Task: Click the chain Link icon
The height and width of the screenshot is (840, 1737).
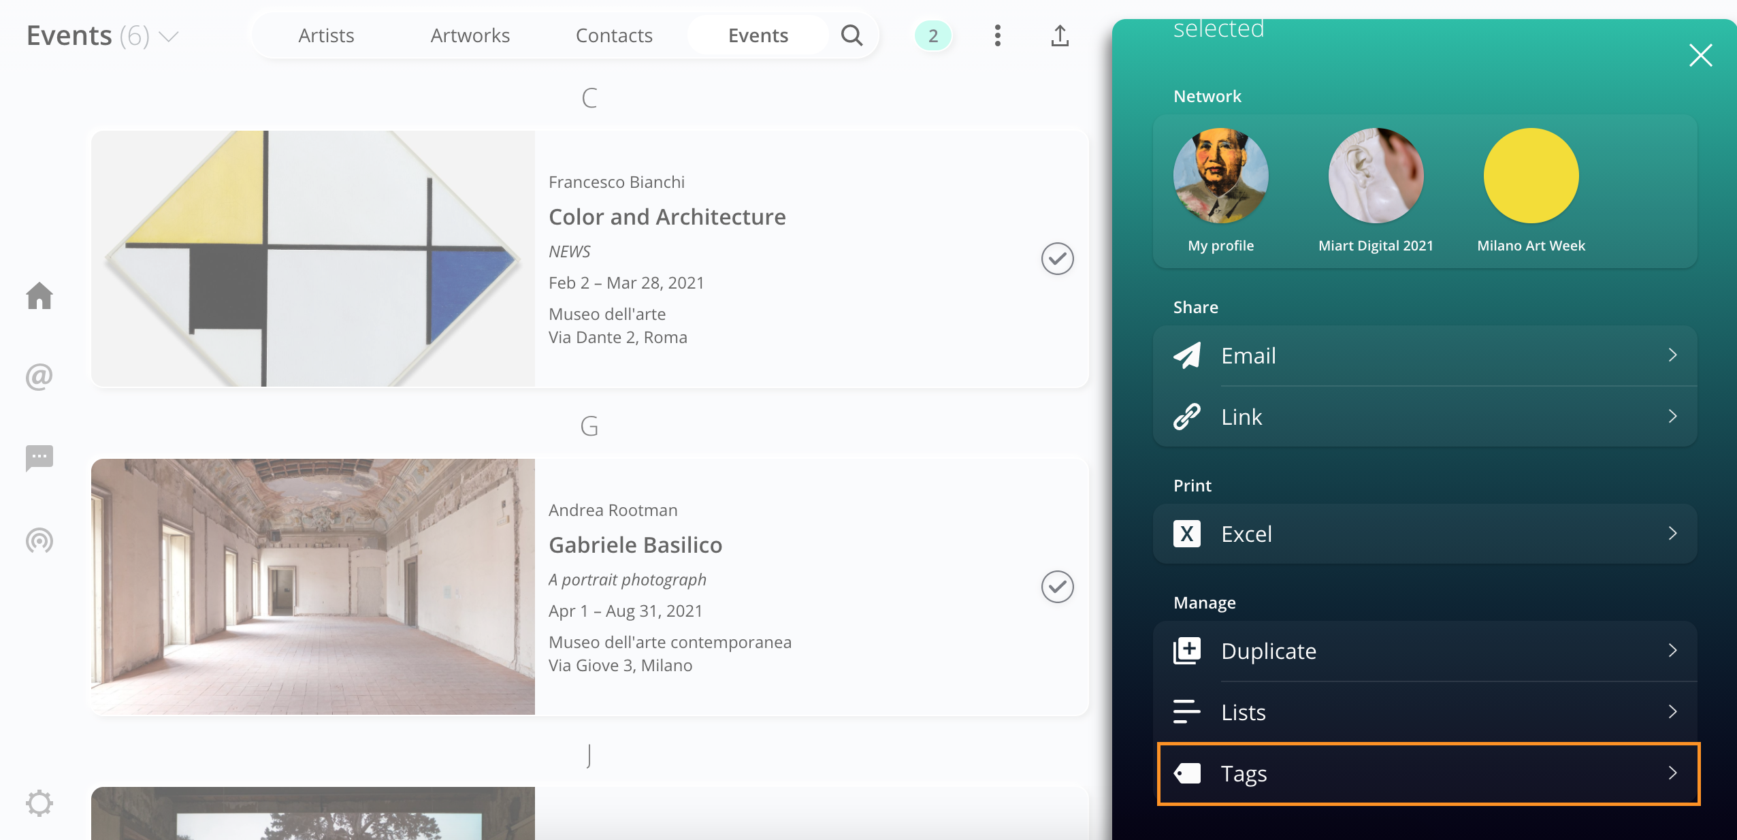Action: [1187, 417]
